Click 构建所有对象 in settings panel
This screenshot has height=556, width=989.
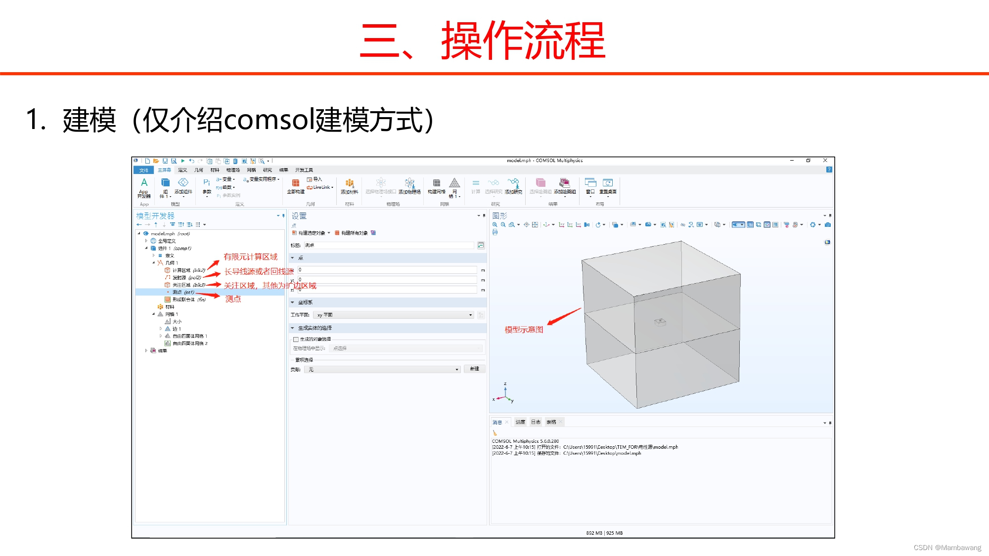352,233
